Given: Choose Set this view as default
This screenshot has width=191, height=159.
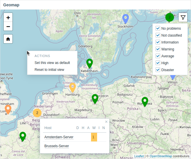Looking at the screenshot, I should [x=52, y=63].
